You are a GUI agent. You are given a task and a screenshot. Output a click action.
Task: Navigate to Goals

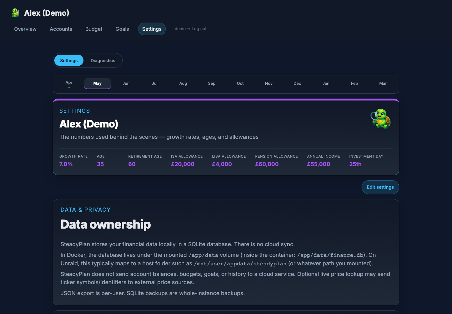(122, 29)
